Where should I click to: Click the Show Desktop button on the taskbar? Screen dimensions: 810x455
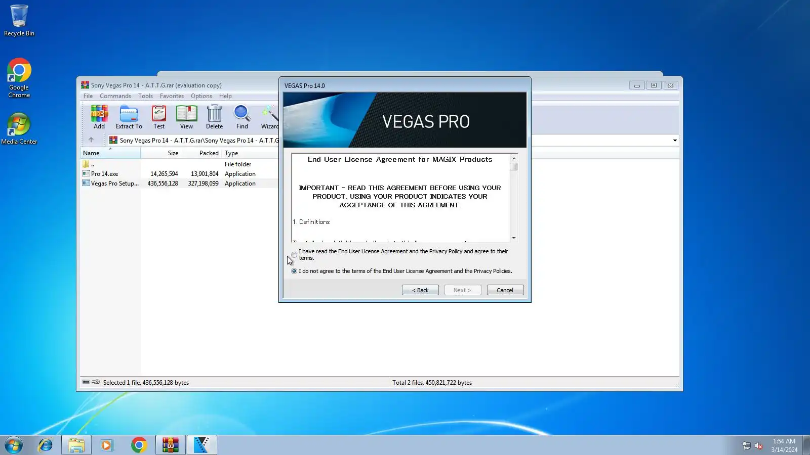click(x=806, y=445)
